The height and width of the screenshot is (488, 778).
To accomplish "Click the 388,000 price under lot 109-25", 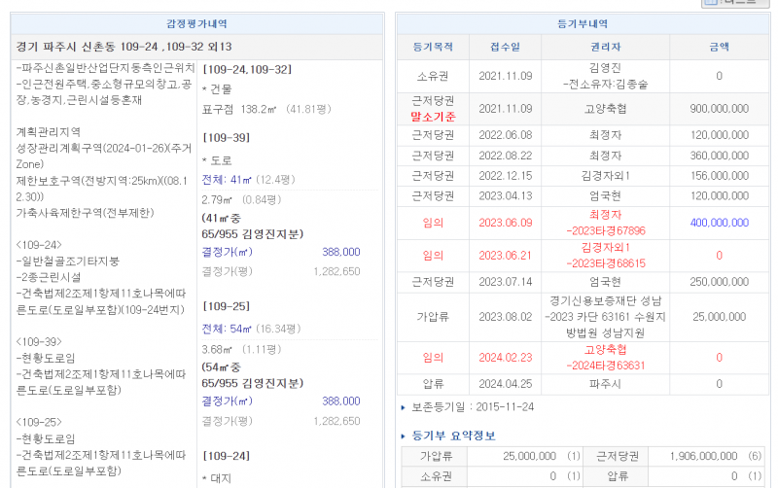I will (x=340, y=401).
